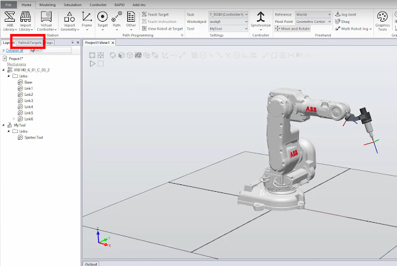Open the Workobject combo box

(228, 22)
